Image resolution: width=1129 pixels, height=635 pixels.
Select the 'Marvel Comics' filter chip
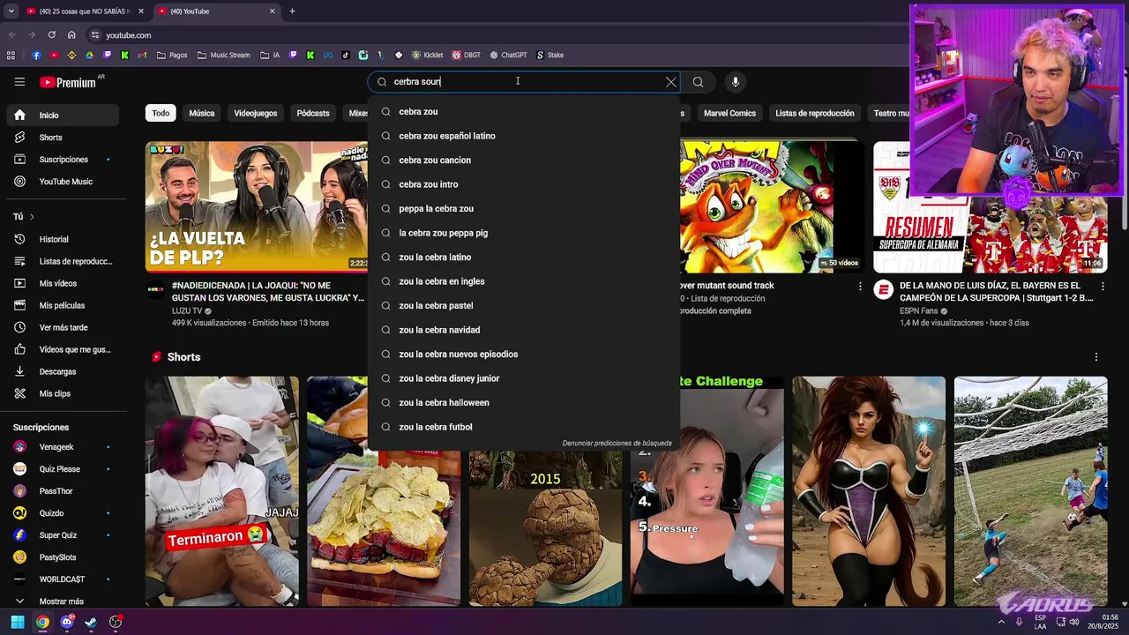coord(729,113)
